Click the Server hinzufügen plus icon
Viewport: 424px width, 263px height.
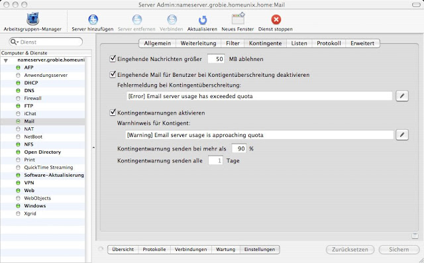tap(93, 19)
